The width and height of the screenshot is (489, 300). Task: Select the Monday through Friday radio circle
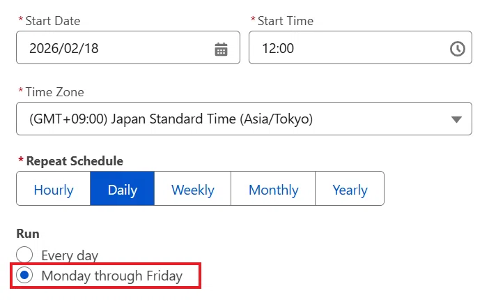(x=24, y=276)
